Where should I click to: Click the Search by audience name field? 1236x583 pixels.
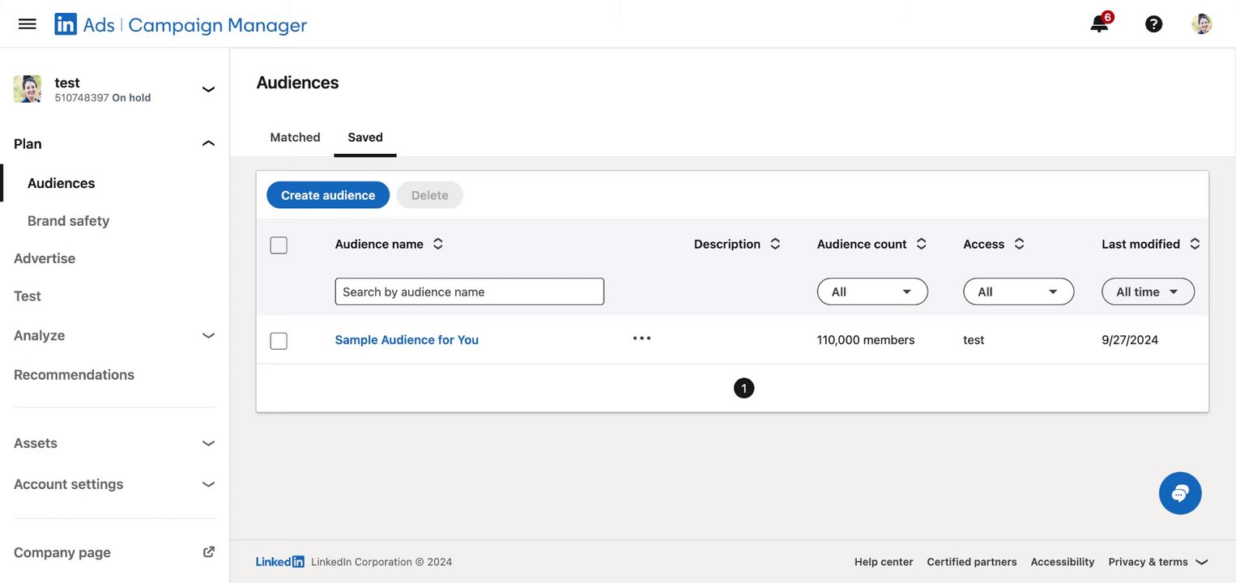pos(469,291)
